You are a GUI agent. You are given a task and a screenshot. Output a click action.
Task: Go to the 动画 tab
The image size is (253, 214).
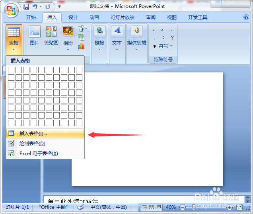coord(94,17)
